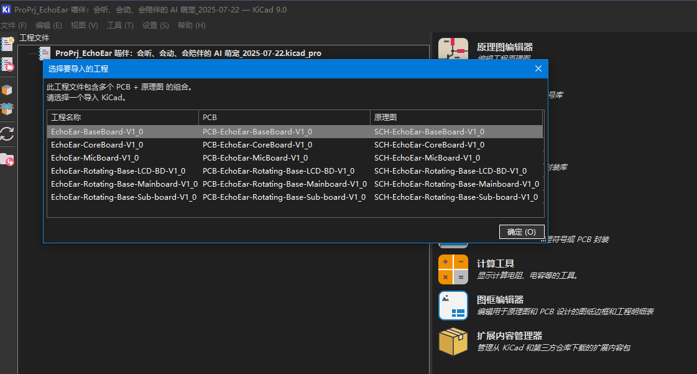Viewport: 697px width, 374px height.
Task: Click the archive project box icon
Action: 7,90
